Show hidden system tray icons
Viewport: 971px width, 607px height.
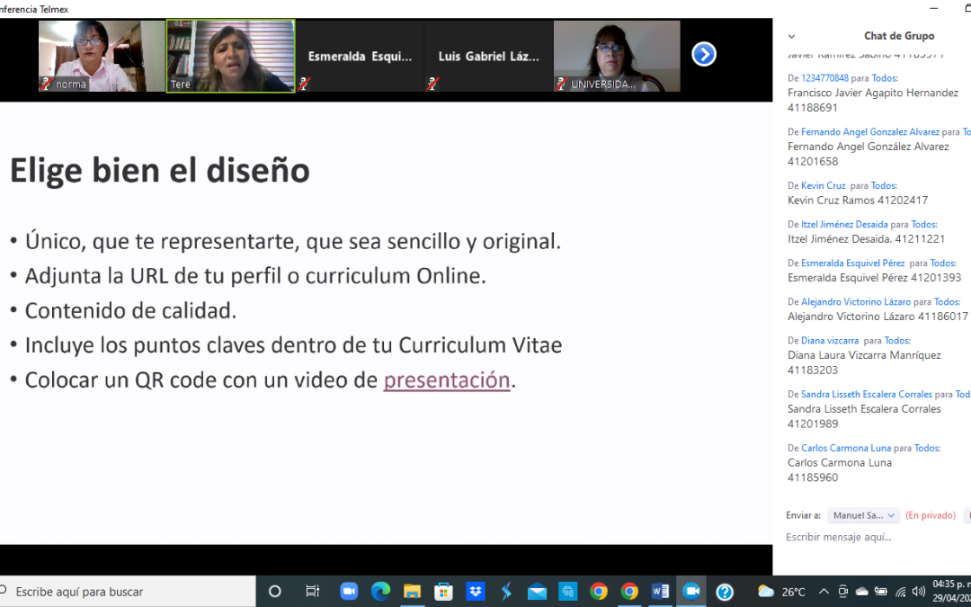[x=824, y=592]
